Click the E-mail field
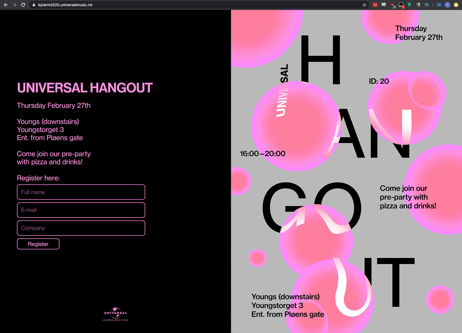The image size is (462, 333). pyautogui.click(x=81, y=210)
